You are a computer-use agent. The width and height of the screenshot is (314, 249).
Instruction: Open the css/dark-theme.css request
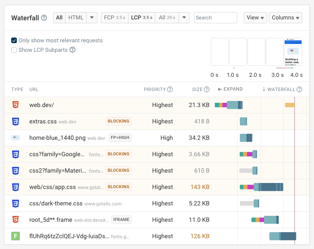(157, 204)
